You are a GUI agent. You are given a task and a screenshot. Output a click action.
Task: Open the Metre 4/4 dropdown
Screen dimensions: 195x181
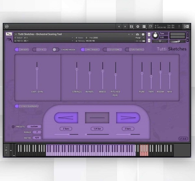point(37,138)
